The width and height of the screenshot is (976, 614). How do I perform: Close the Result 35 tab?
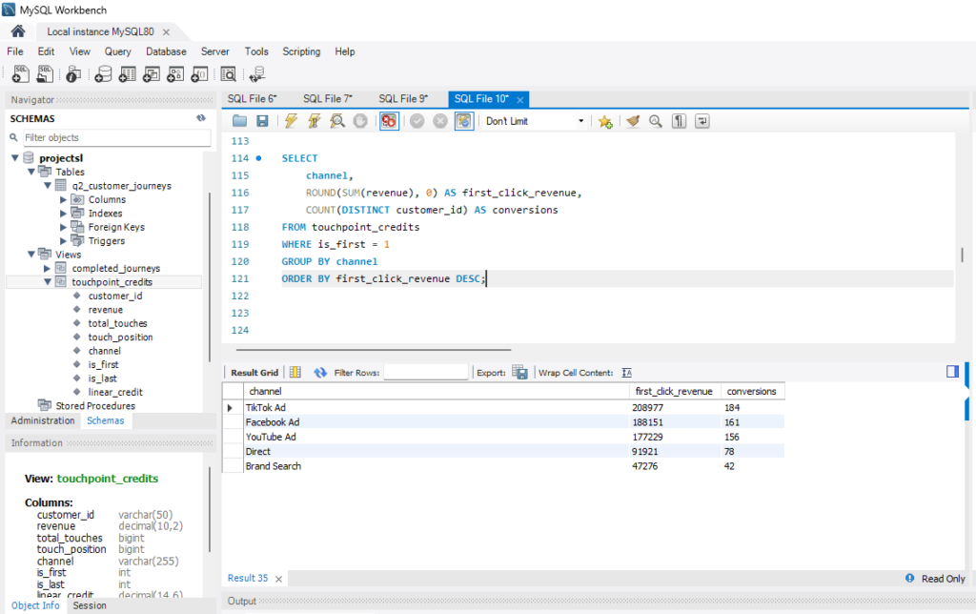(278, 579)
